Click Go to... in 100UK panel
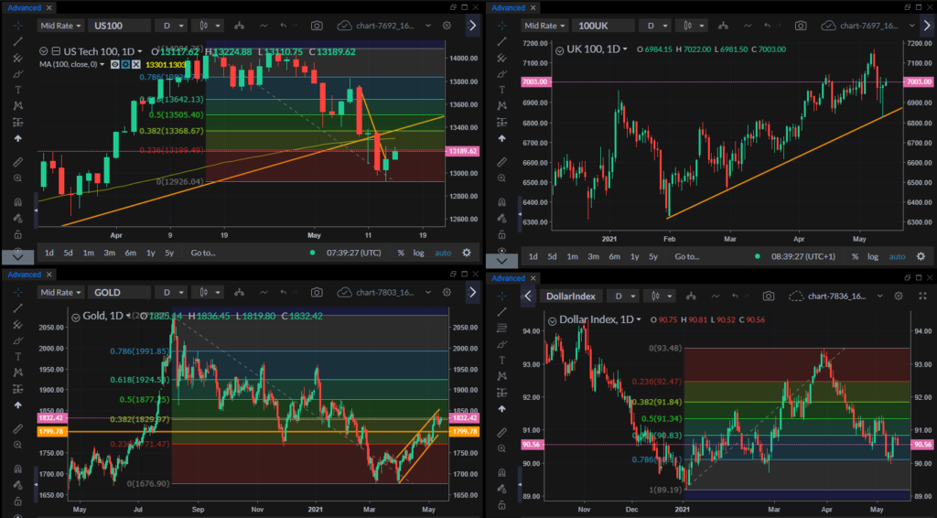937x518 pixels. tap(687, 256)
